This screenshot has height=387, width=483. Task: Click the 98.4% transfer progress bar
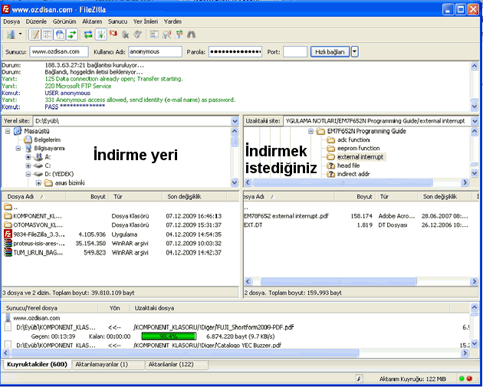169,336
